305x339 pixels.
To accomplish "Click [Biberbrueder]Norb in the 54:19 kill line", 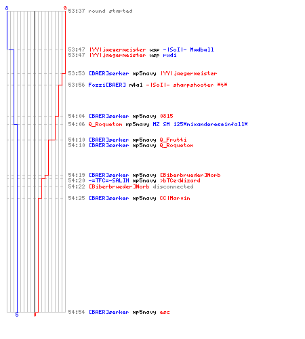I will (x=190, y=175).
